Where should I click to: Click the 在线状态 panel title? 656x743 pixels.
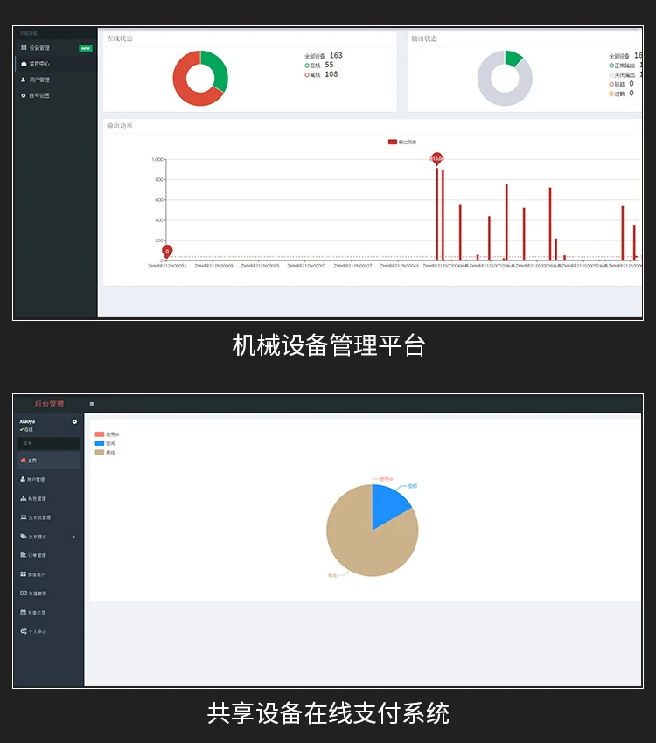120,38
